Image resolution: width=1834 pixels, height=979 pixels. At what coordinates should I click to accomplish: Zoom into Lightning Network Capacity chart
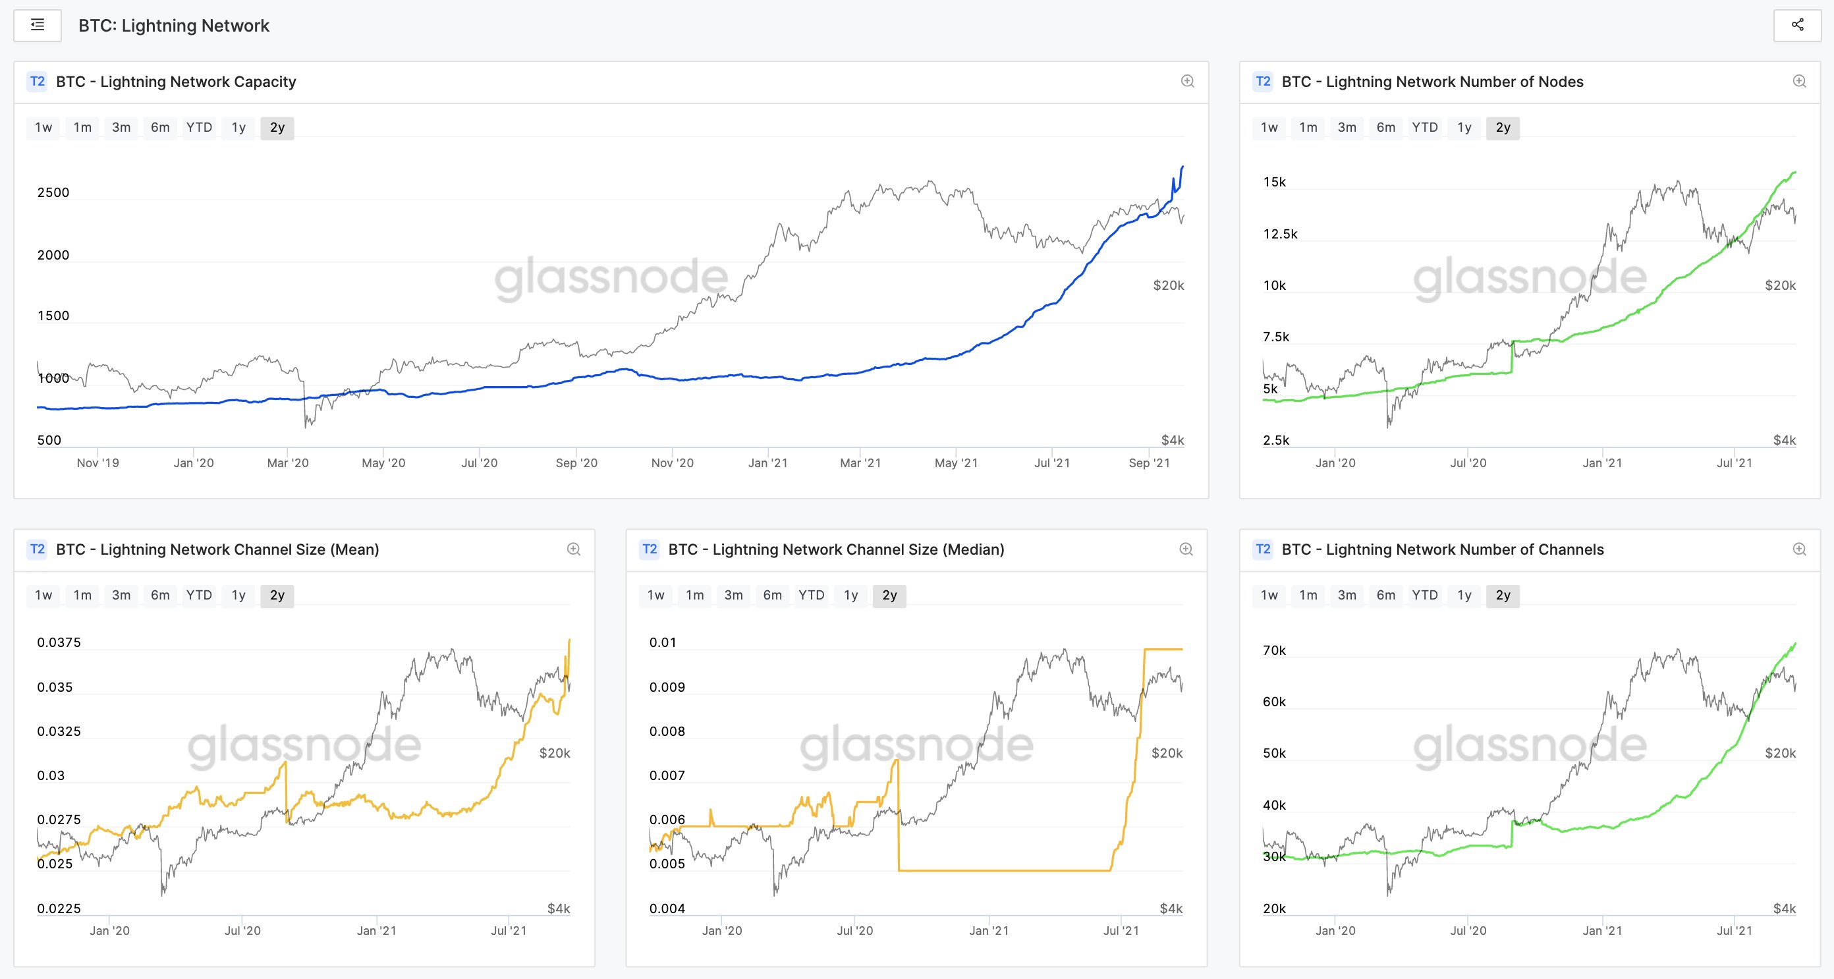coord(1187,81)
